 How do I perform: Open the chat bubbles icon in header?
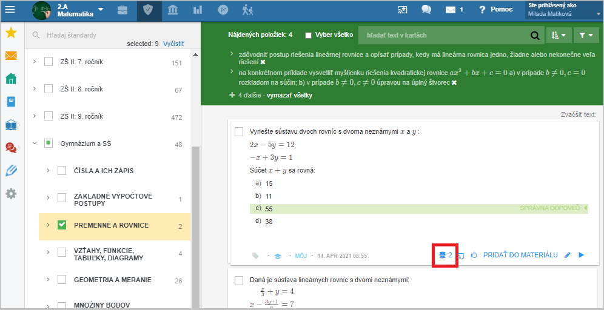[426, 10]
